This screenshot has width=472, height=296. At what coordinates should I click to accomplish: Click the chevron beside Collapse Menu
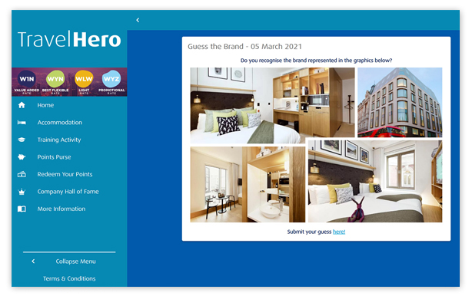pos(33,261)
